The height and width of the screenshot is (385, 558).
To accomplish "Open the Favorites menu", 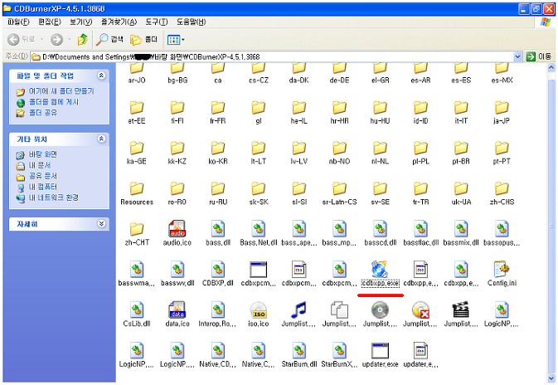I will point(119,22).
